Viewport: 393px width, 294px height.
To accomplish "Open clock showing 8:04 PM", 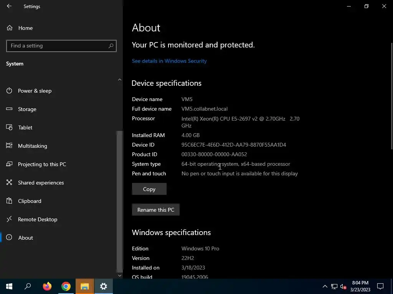I will click(360, 286).
